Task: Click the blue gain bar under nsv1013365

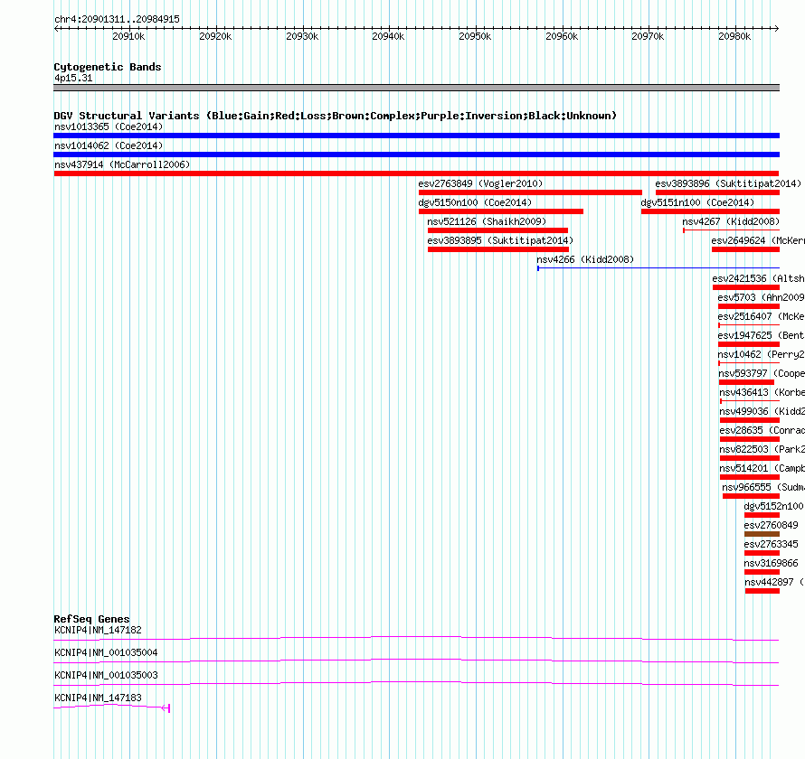Action: (416, 136)
